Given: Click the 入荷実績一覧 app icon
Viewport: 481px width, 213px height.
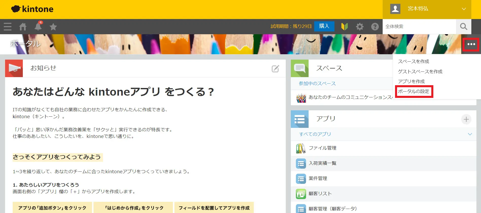Looking at the screenshot, I should click(301, 164).
